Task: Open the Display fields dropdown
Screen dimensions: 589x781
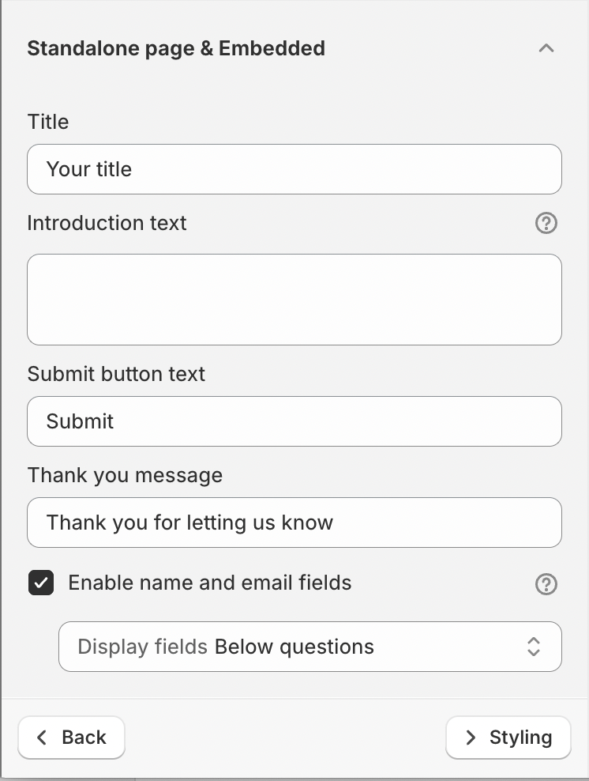Action: [x=310, y=647]
